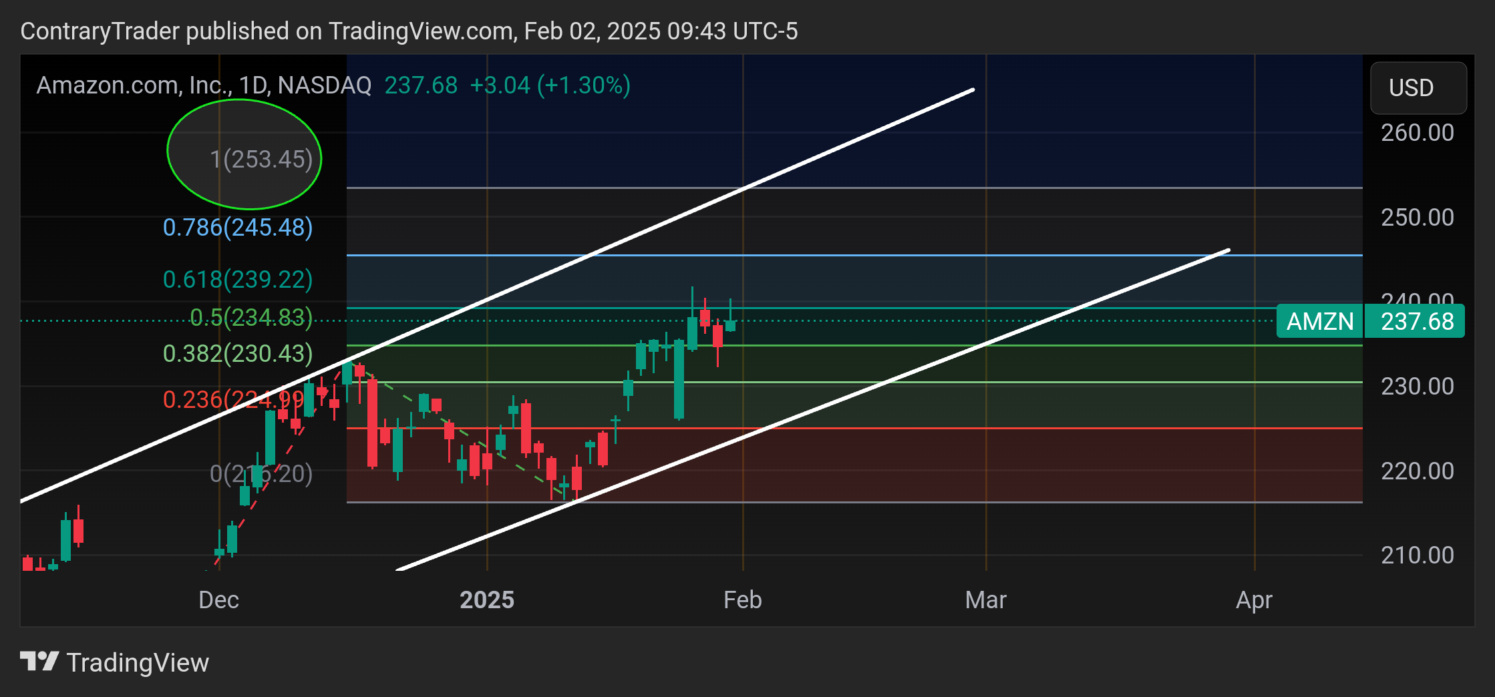Click the Dec time axis label
1495x697 pixels.
(219, 600)
